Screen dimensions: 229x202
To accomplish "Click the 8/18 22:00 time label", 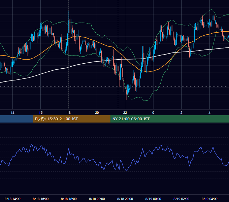I will 125,199.
